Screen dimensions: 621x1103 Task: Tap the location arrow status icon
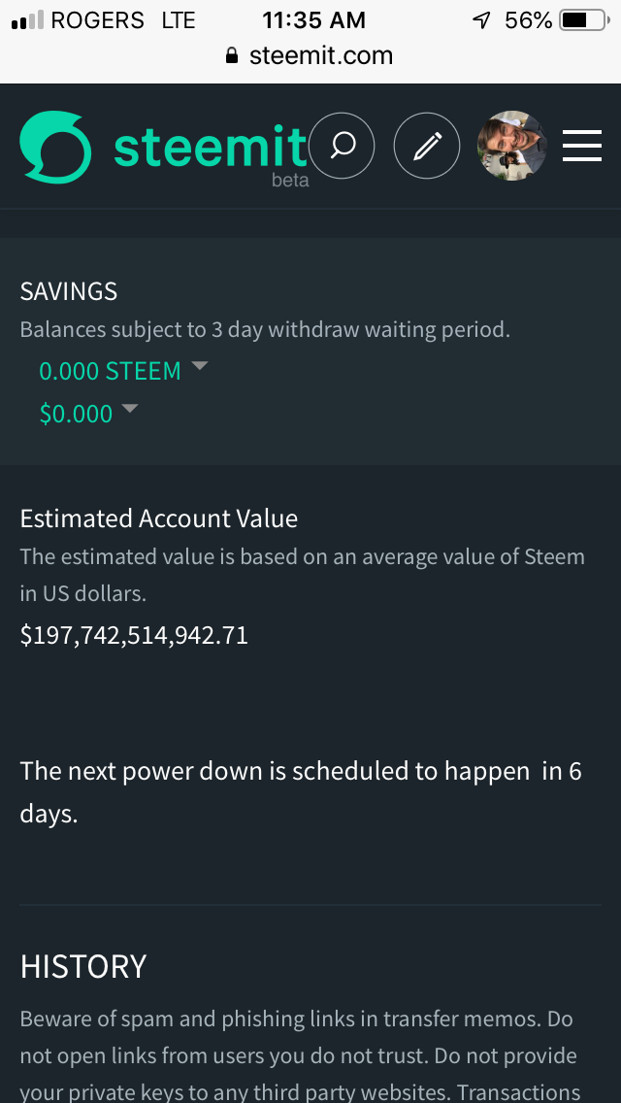482,20
